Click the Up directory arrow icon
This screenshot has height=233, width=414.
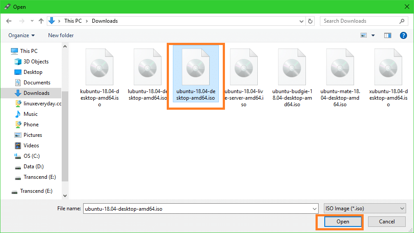coord(41,21)
